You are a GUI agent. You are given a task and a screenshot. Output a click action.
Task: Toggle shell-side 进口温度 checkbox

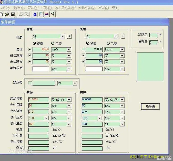(x=83, y=55)
